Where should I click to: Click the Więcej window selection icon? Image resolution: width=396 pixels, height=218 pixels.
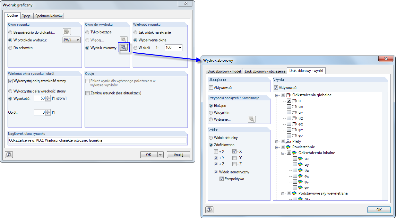(124, 40)
